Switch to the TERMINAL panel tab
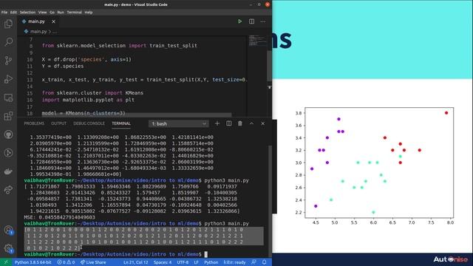473x266 pixels. coord(121,123)
